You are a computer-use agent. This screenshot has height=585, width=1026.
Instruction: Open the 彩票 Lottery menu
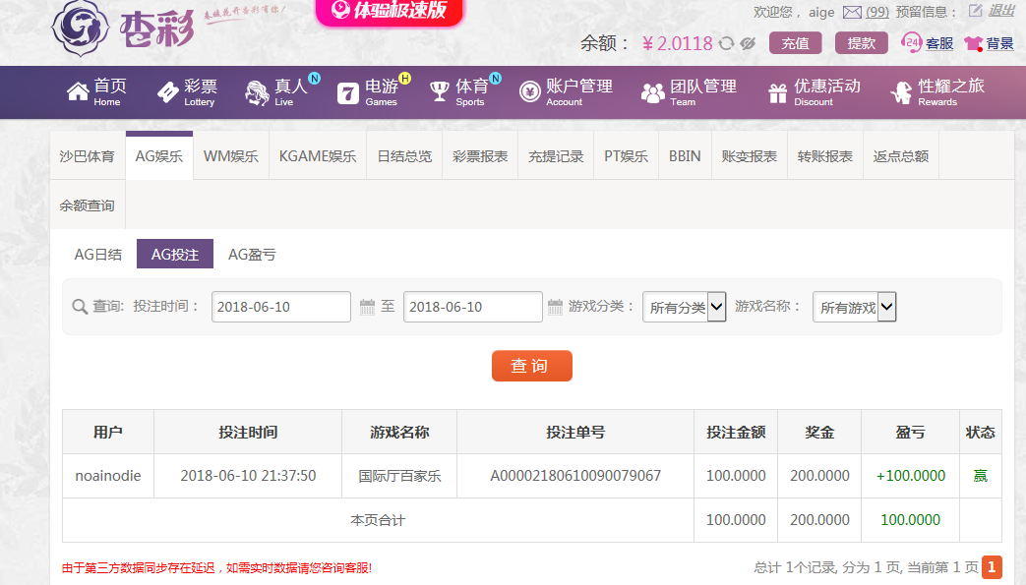coord(187,92)
